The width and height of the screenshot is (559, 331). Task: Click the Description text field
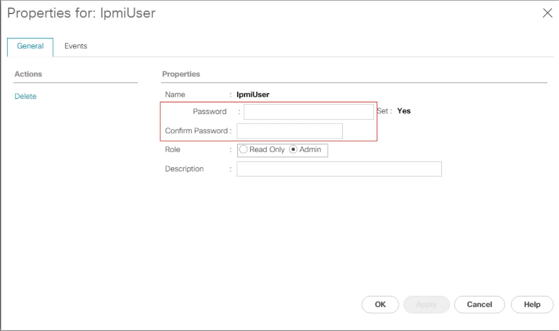[x=339, y=169]
